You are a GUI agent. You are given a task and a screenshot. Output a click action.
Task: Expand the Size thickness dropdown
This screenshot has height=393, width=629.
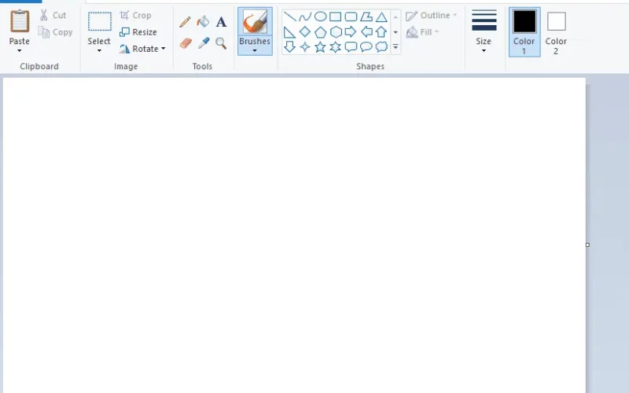pos(484,50)
